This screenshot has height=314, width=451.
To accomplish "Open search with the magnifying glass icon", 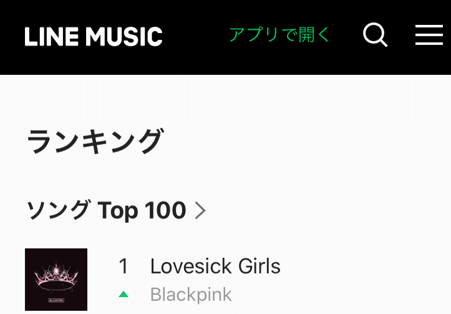I will pos(376,36).
